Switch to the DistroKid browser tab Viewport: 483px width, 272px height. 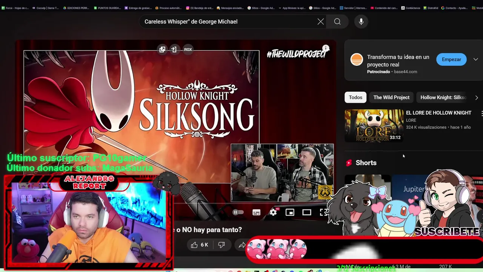click(430, 8)
